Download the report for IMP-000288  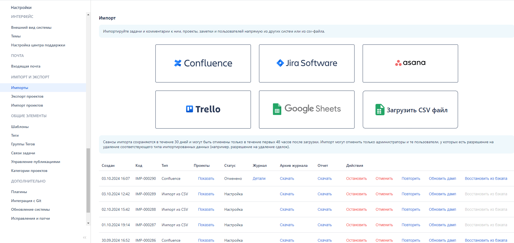click(325, 209)
